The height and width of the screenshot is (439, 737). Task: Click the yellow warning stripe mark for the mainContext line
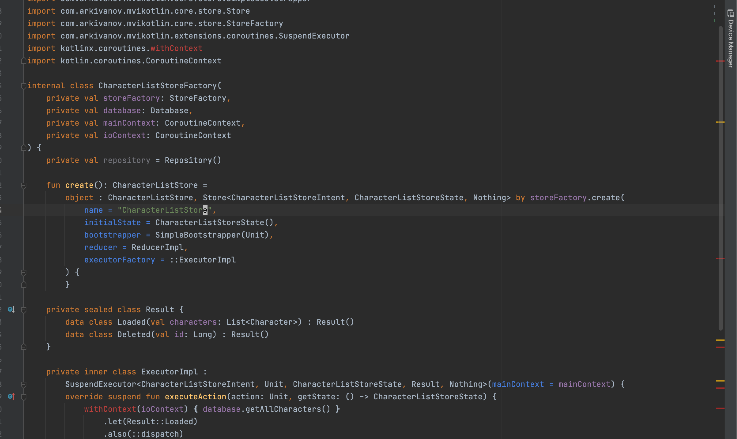pos(720,122)
